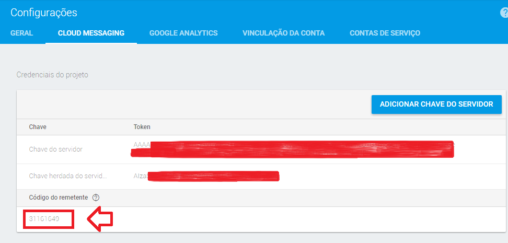508x243 pixels.
Task: Click the question mark beside Código do remetente
Action: (x=96, y=198)
